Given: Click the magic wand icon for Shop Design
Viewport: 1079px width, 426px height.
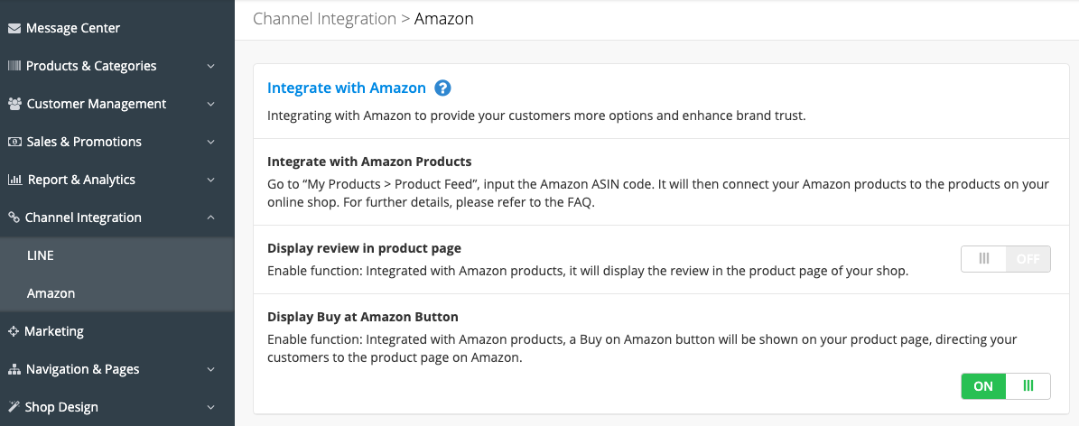Looking at the screenshot, I should click(x=13, y=407).
